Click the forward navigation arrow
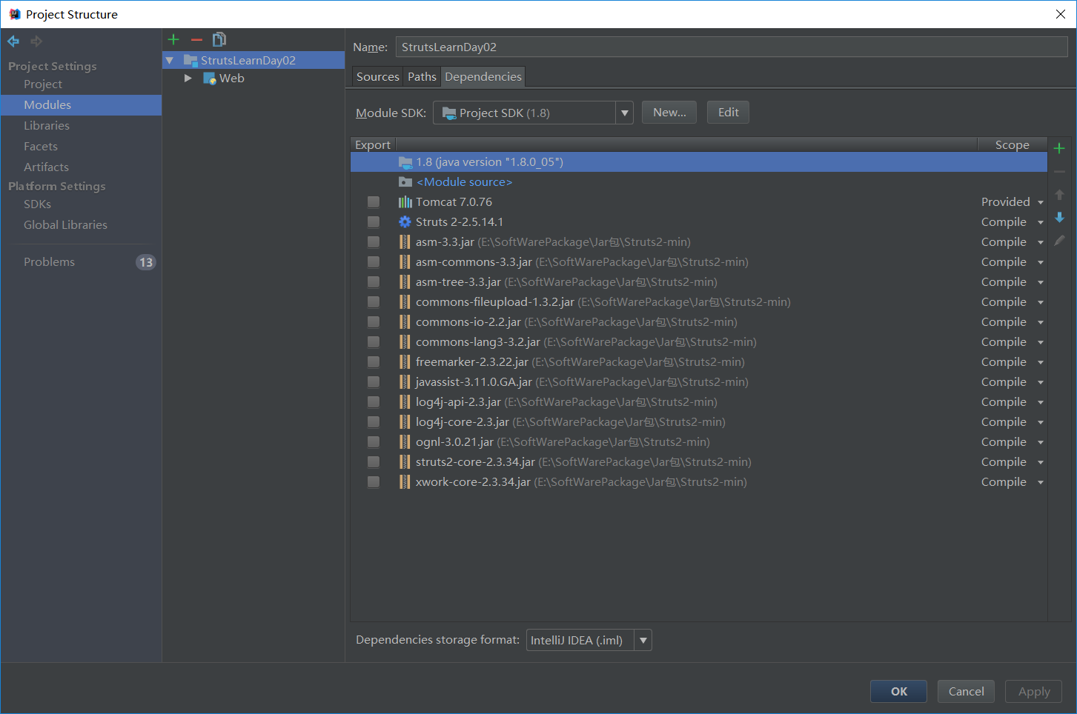1077x714 pixels. pos(36,41)
